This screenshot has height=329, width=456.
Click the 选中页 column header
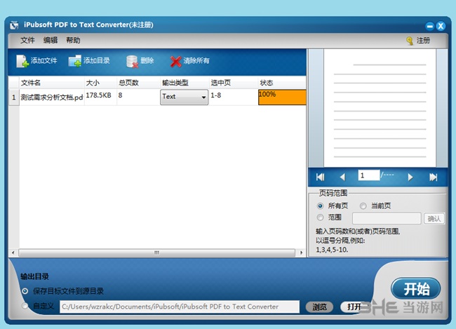(x=234, y=83)
